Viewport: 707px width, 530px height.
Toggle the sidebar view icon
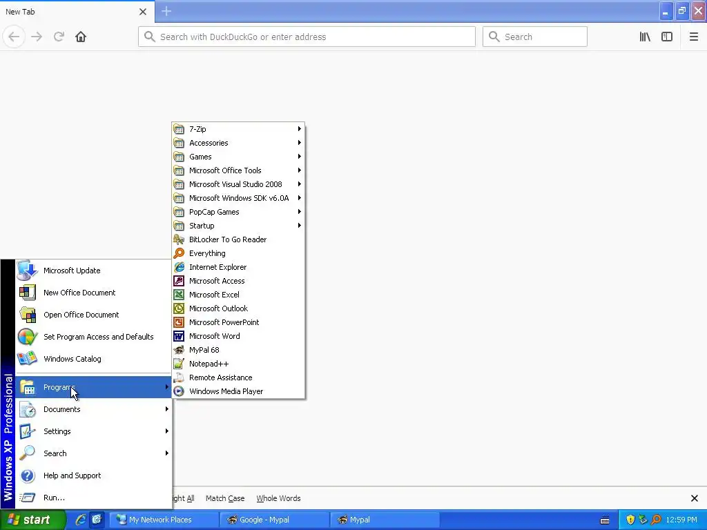667,37
